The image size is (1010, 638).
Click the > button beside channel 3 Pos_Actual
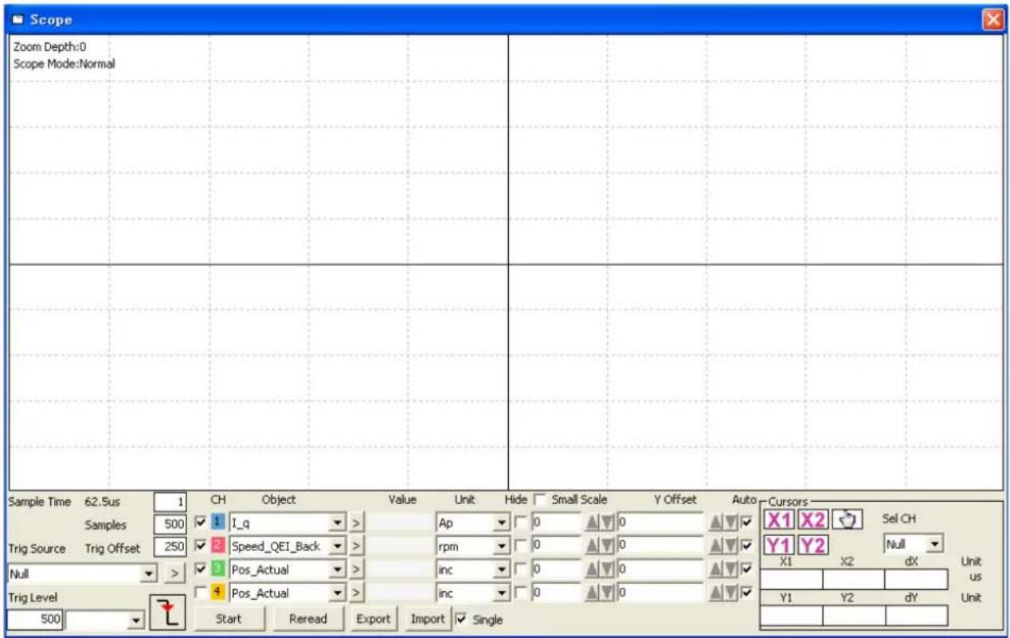point(356,570)
